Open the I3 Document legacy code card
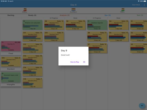 click(11, 77)
